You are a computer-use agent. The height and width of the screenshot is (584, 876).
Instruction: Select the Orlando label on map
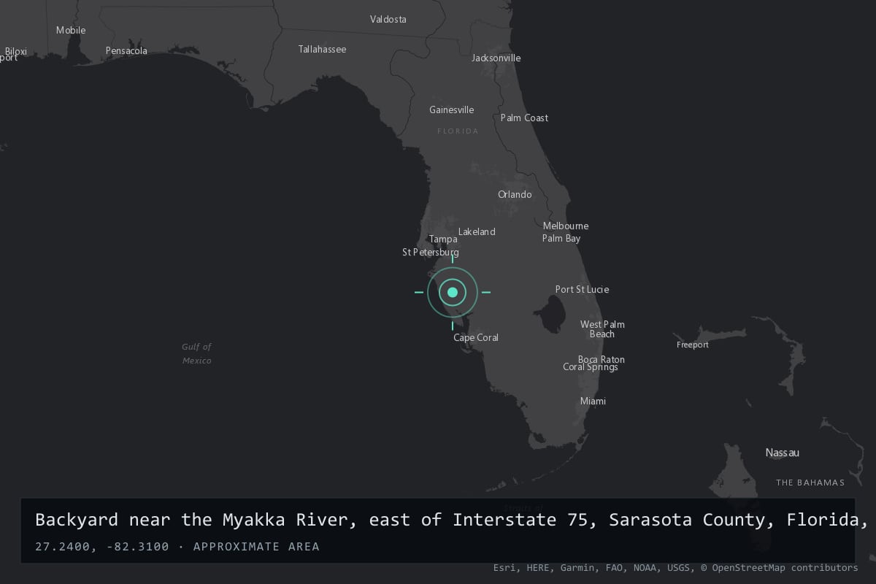515,195
